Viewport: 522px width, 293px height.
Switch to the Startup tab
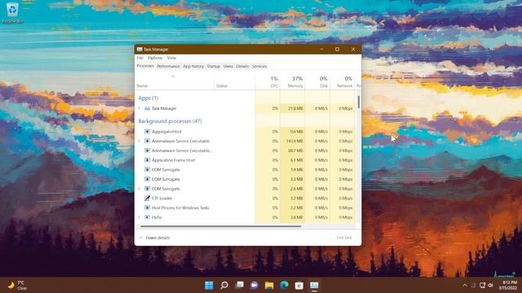pyautogui.click(x=214, y=67)
